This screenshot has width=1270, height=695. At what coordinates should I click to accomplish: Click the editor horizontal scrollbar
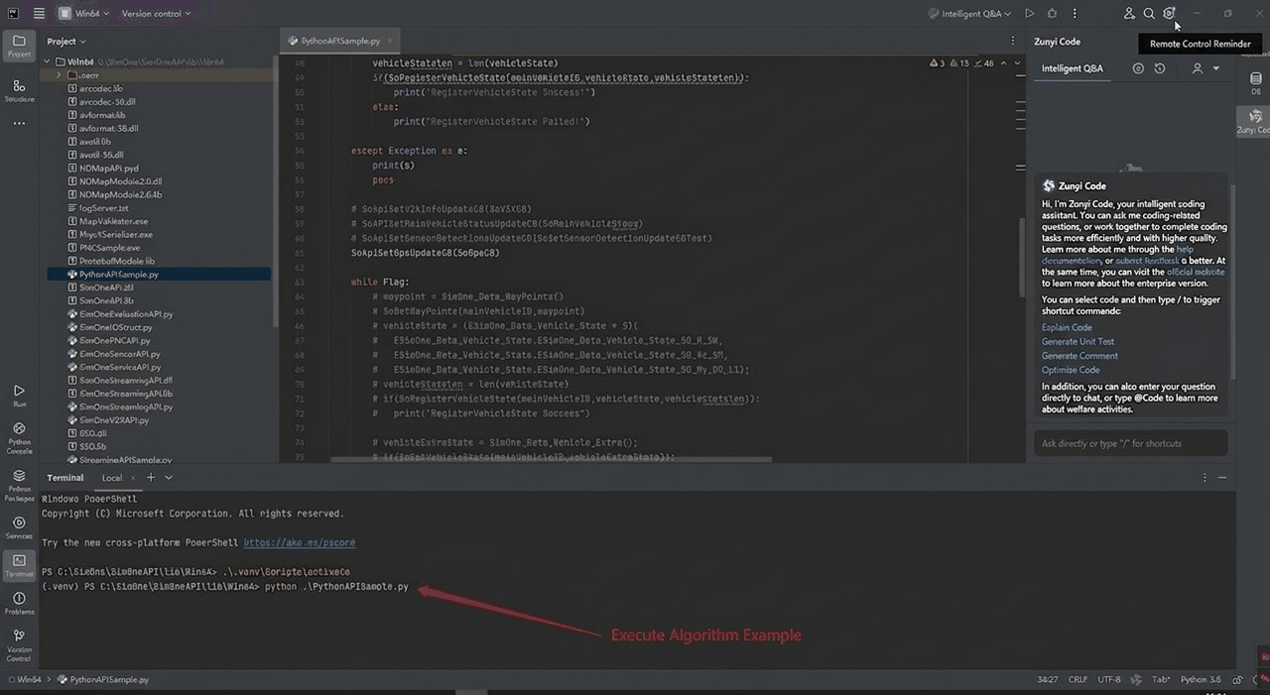pyautogui.click(x=551, y=459)
